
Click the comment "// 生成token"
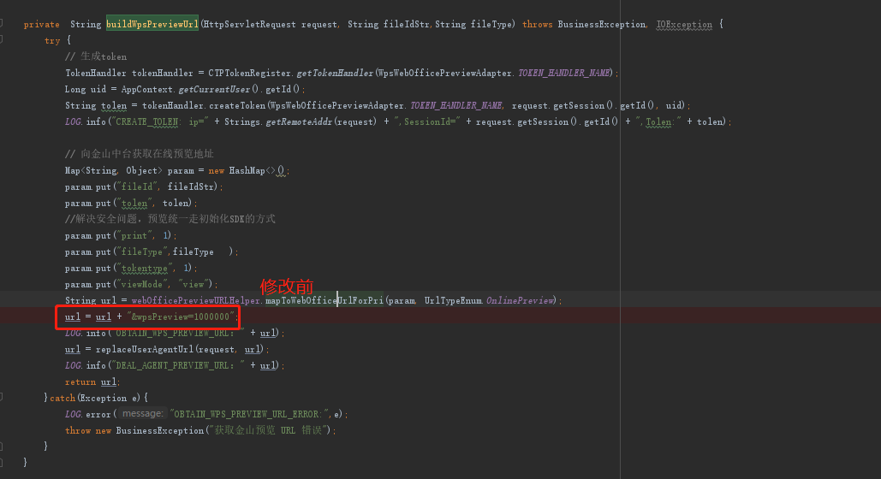tap(96, 56)
